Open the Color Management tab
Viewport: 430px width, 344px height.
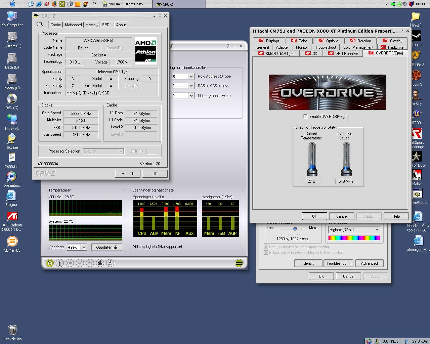tap(358, 47)
